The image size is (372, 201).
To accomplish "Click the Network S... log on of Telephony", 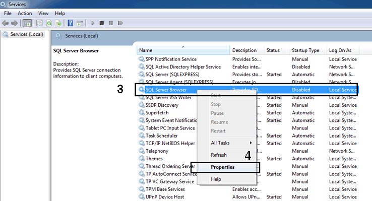I will [342, 151].
